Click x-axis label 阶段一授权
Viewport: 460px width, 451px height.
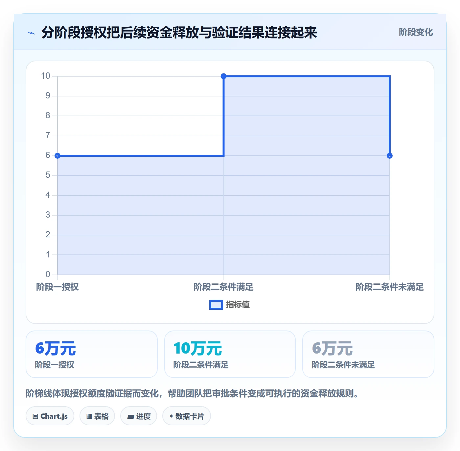coord(57,287)
